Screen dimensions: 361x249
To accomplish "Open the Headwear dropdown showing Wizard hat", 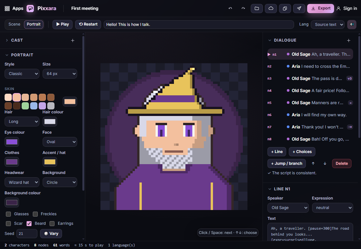I will pos(22,182).
